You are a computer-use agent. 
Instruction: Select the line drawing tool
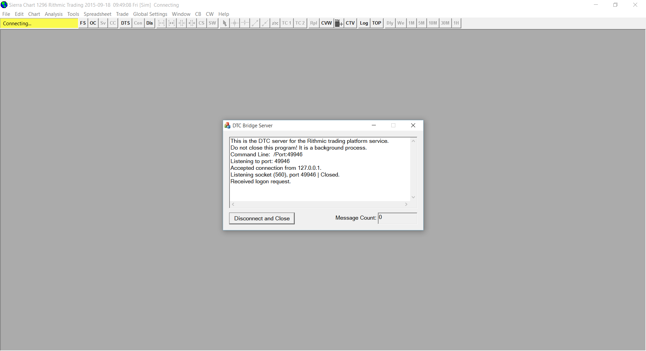click(x=255, y=23)
